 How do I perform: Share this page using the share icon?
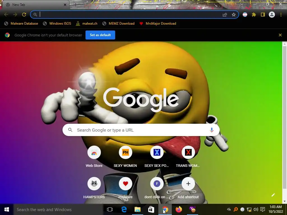225,15
